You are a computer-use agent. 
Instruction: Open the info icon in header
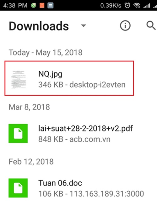click(x=125, y=25)
